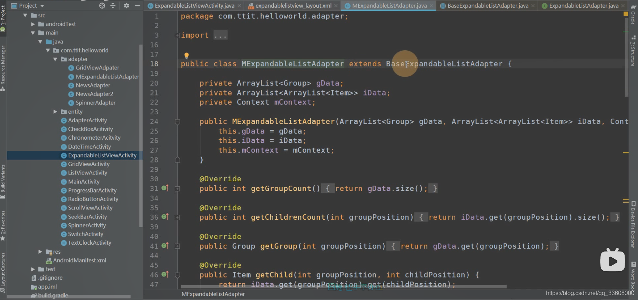Click the collapse all icon in Project panel
This screenshot has width=638, height=300.
tap(113, 6)
